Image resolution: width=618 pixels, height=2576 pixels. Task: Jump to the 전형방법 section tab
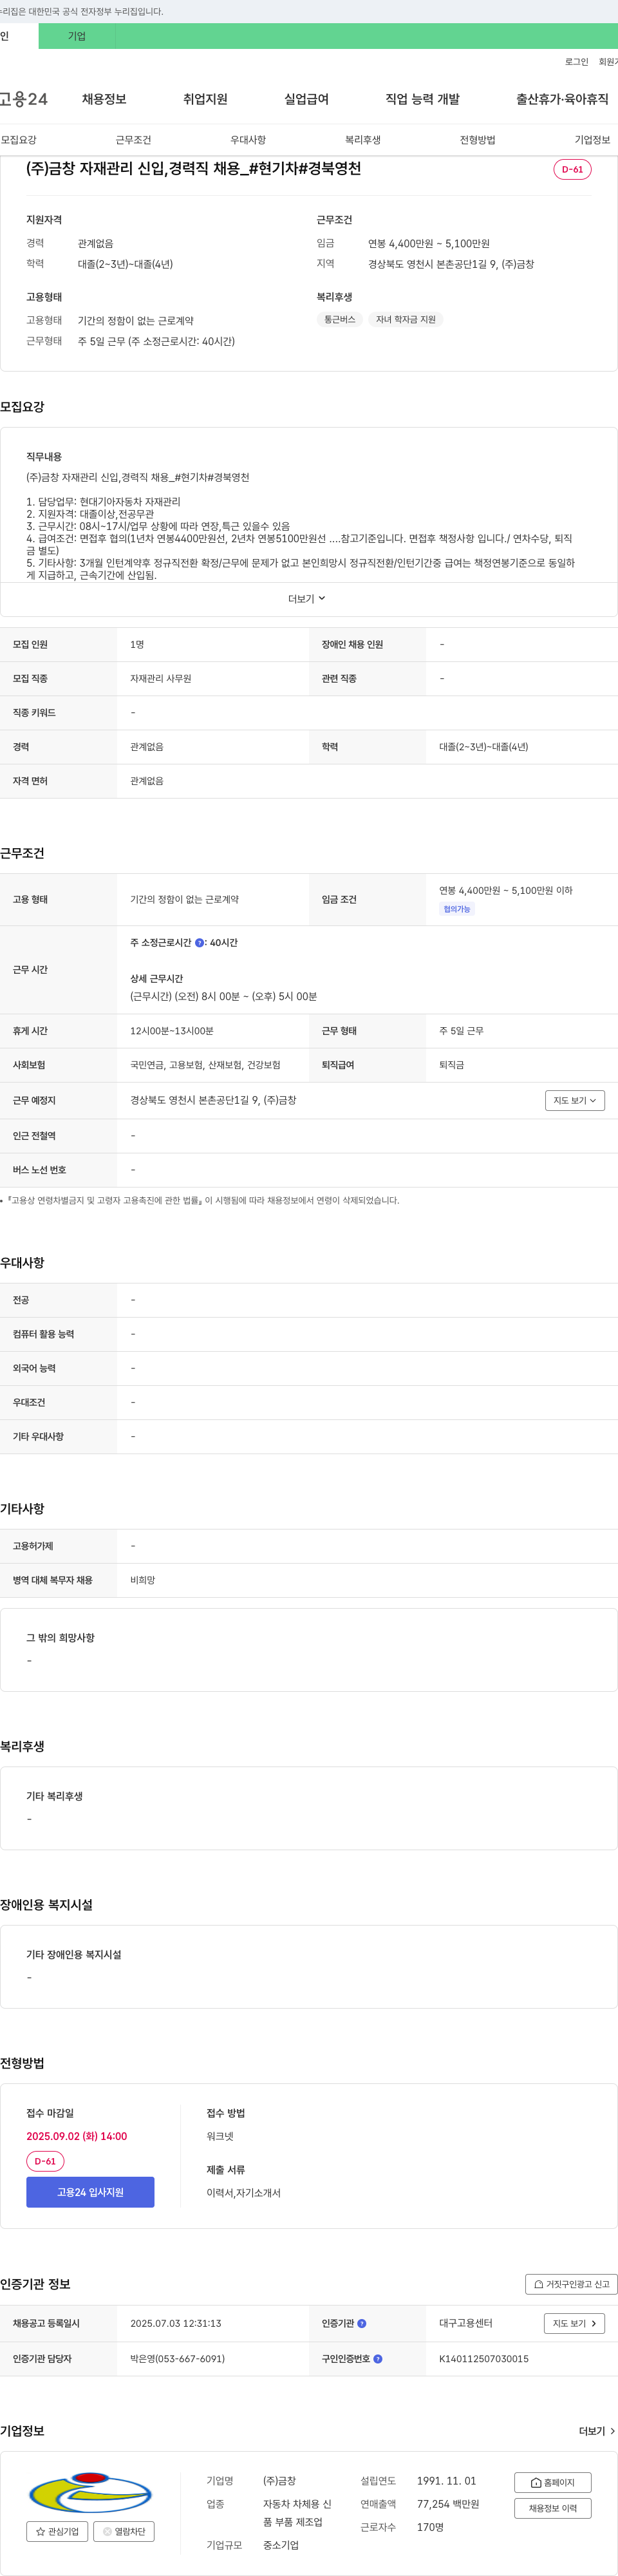click(477, 140)
